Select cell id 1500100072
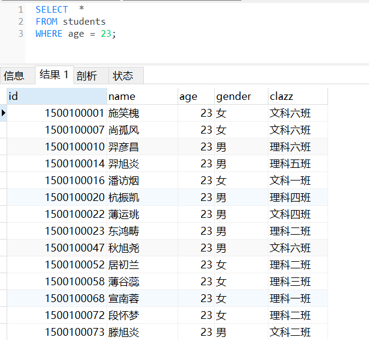The width and height of the screenshot is (369, 340). coord(57,315)
